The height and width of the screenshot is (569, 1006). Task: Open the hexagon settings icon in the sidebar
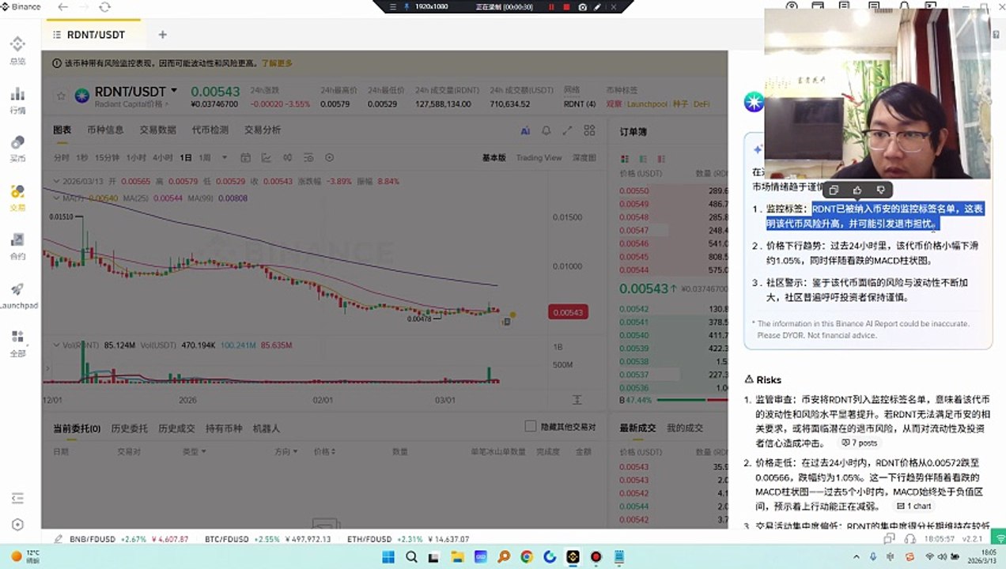pos(17,525)
